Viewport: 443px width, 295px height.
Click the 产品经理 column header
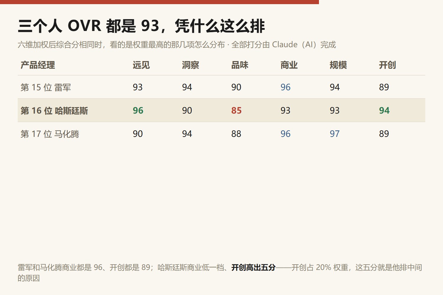(38, 65)
